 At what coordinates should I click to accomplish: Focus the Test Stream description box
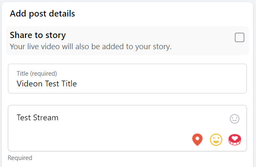point(127,128)
